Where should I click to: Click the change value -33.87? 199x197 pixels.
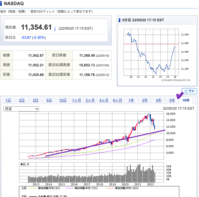(x=26, y=37)
